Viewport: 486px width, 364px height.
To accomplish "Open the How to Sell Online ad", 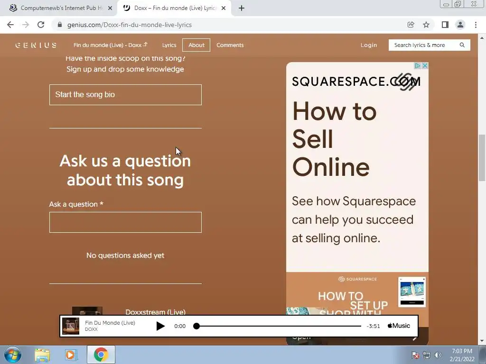I will tap(335, 139).
